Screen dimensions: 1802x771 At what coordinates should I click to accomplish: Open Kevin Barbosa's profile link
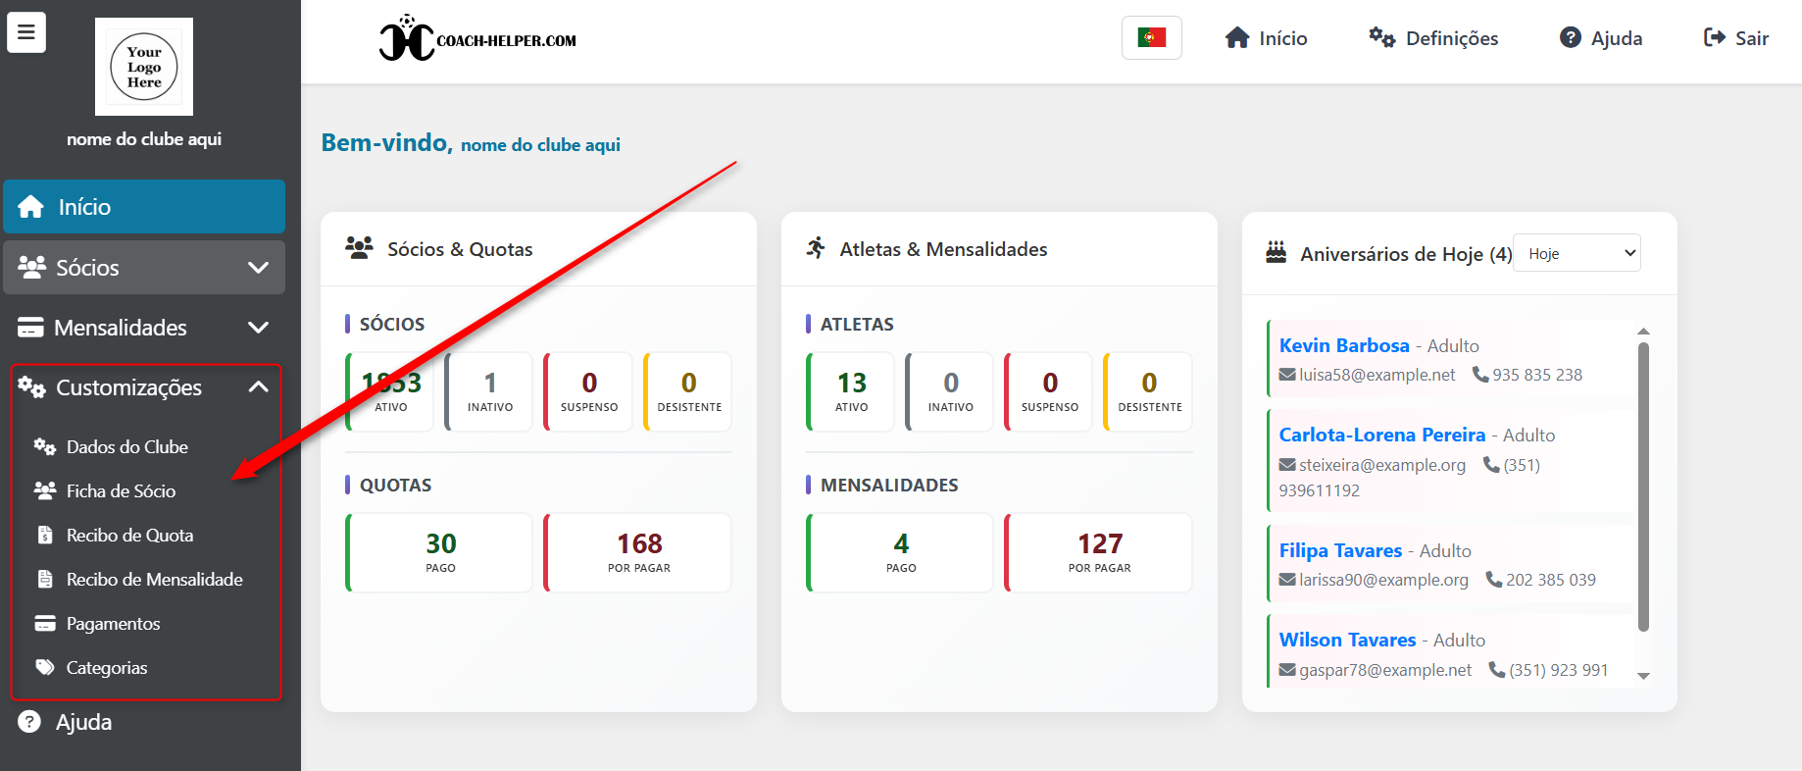pos(1343,345)
